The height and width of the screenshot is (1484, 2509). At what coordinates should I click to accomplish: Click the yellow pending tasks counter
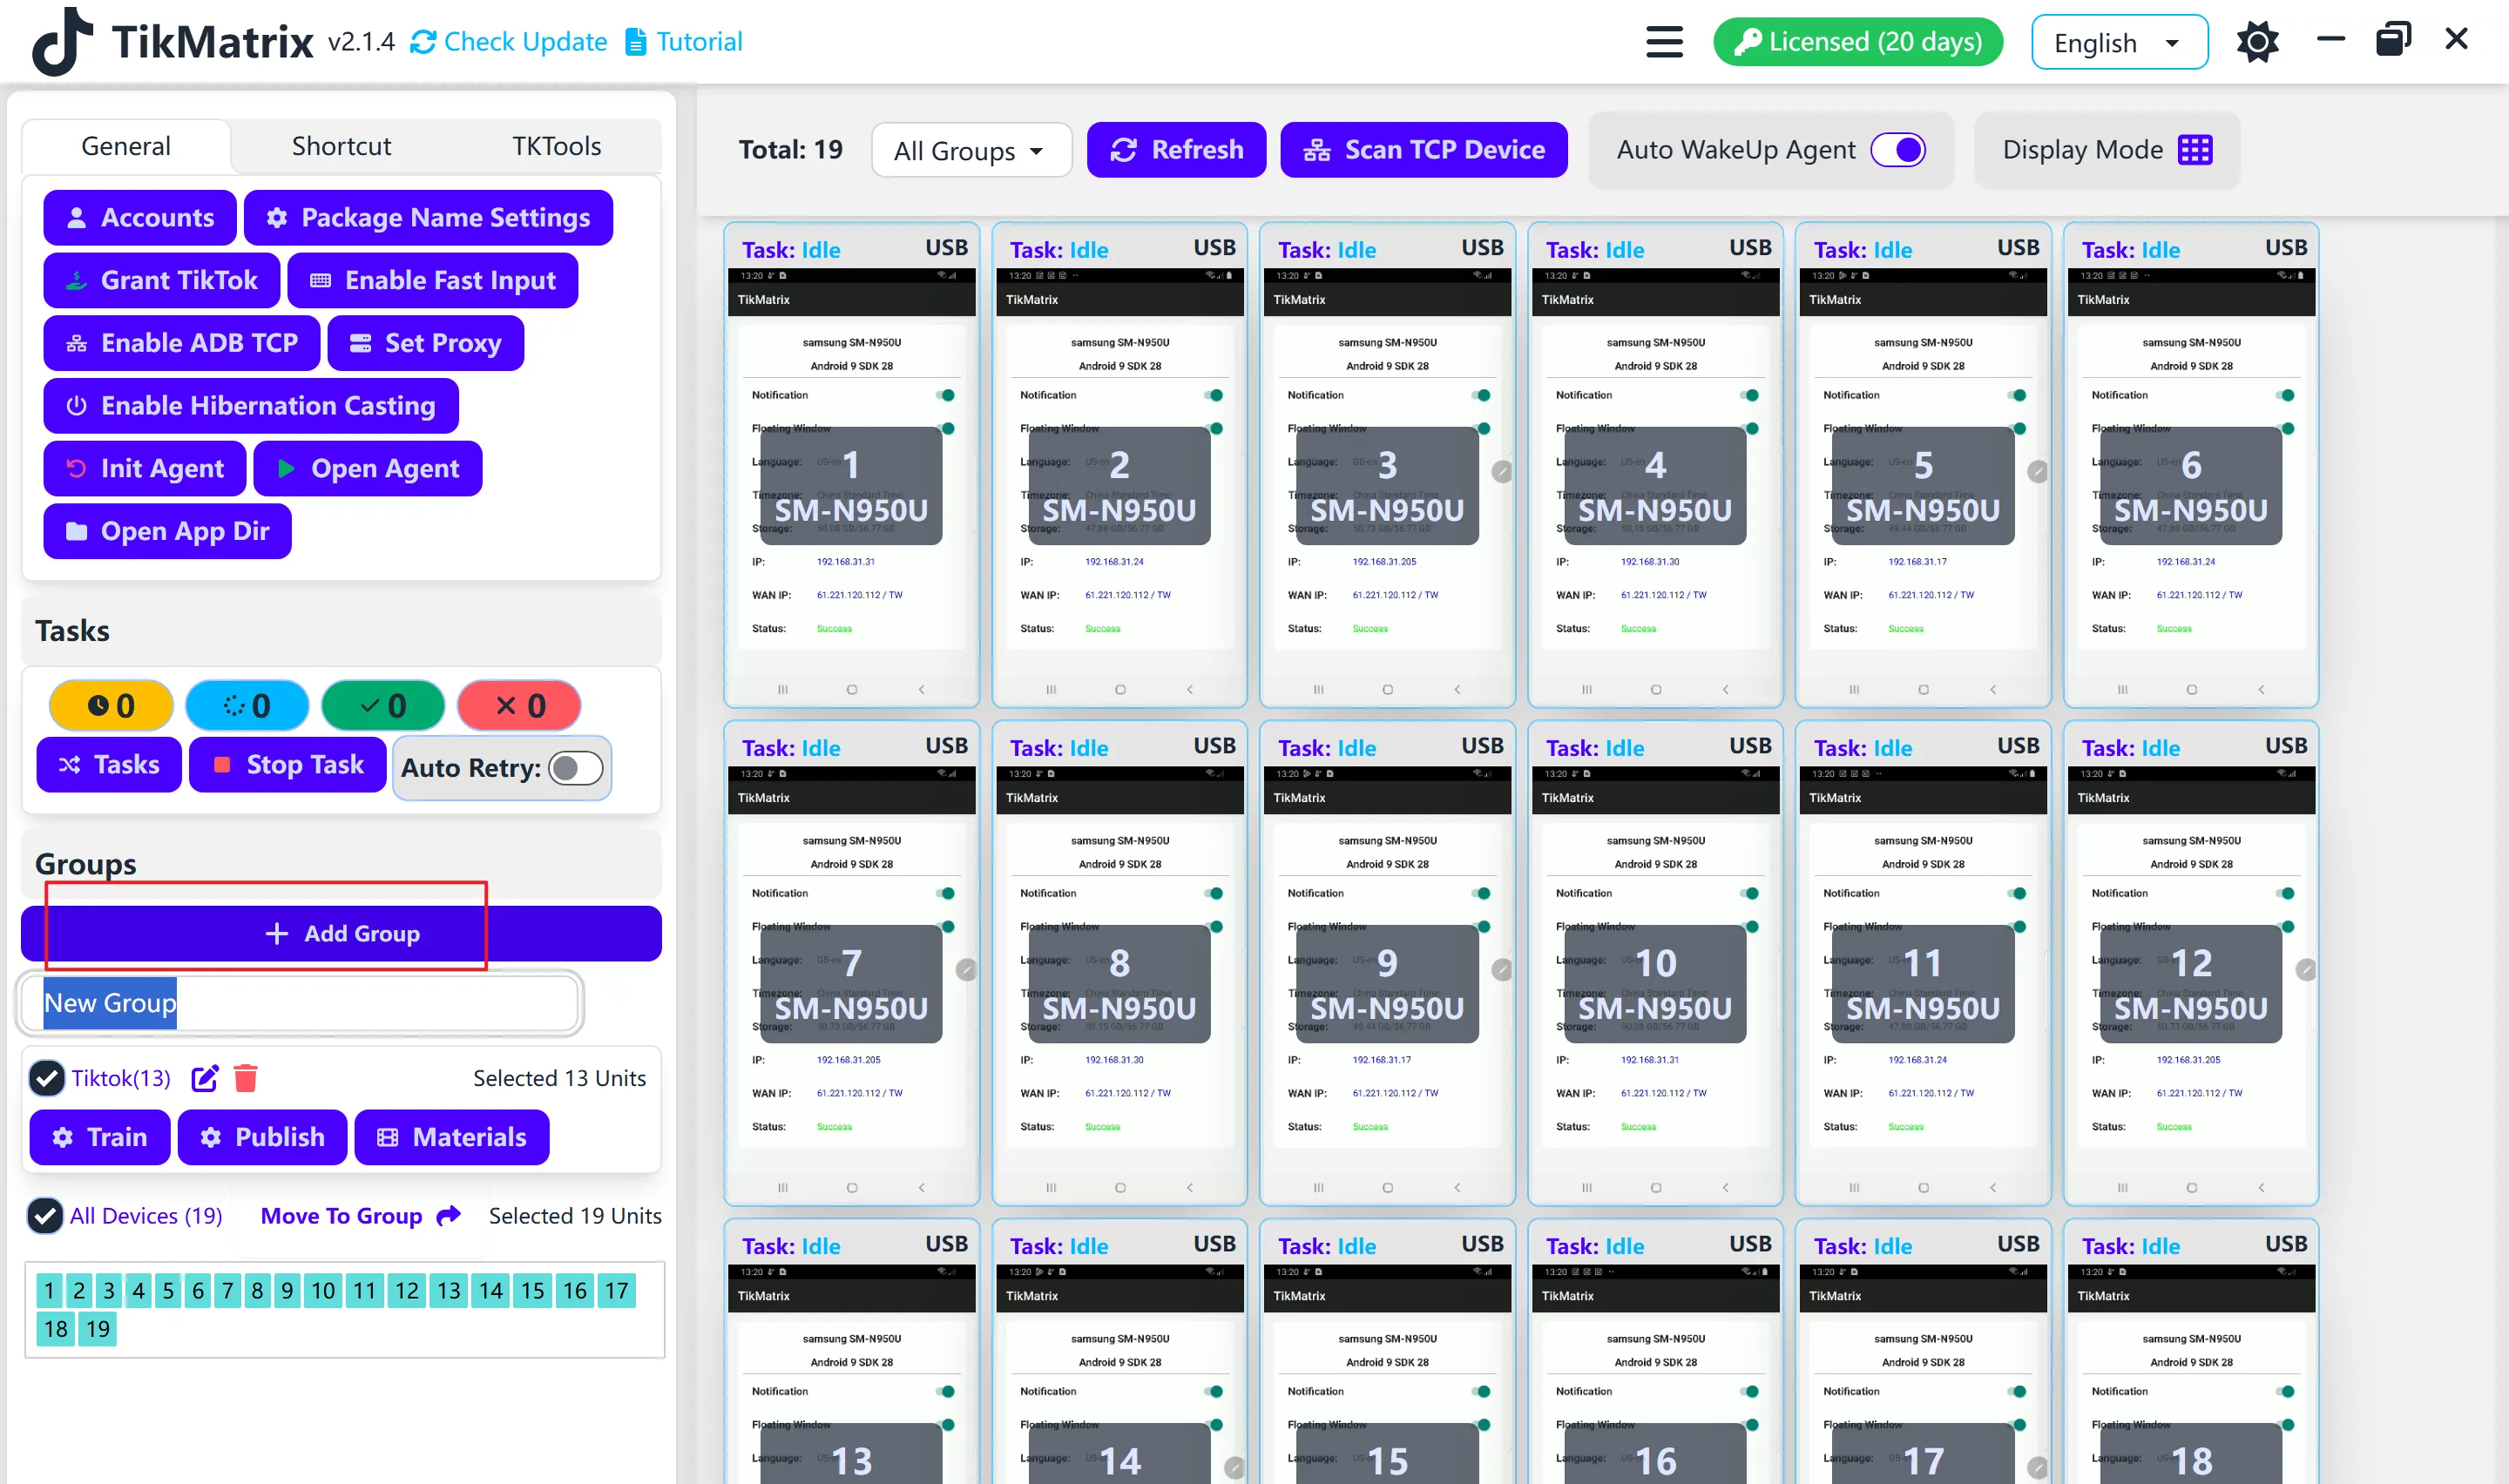coord(111,706)
